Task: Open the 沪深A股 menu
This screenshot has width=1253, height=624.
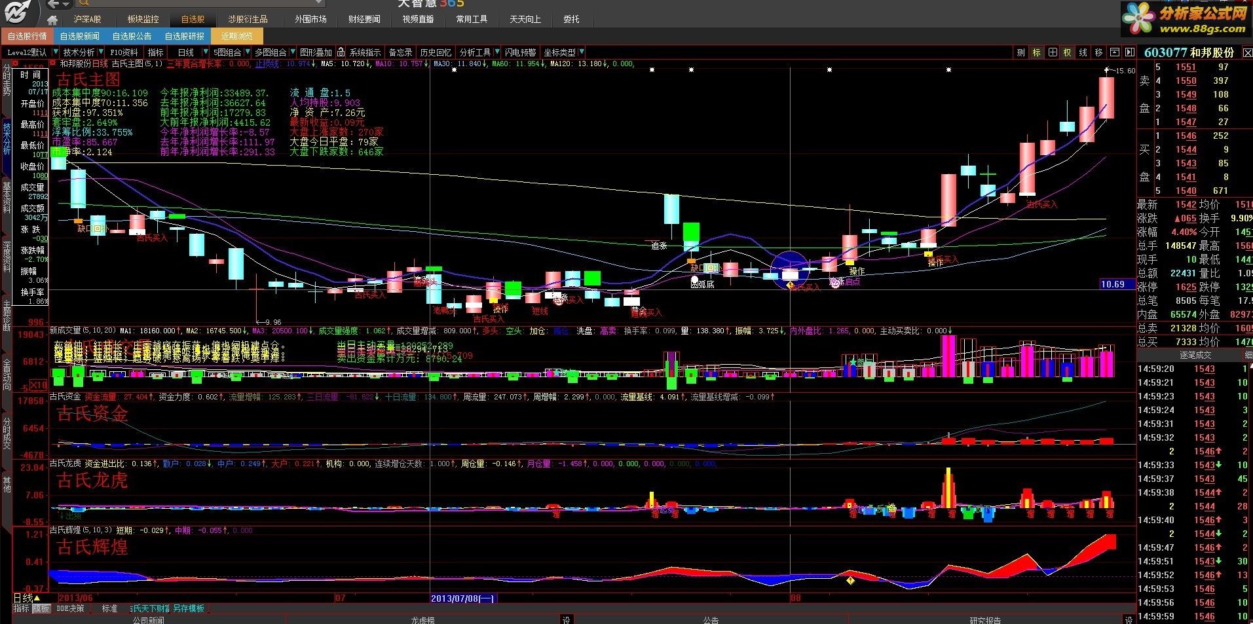Action: point(87,20)
